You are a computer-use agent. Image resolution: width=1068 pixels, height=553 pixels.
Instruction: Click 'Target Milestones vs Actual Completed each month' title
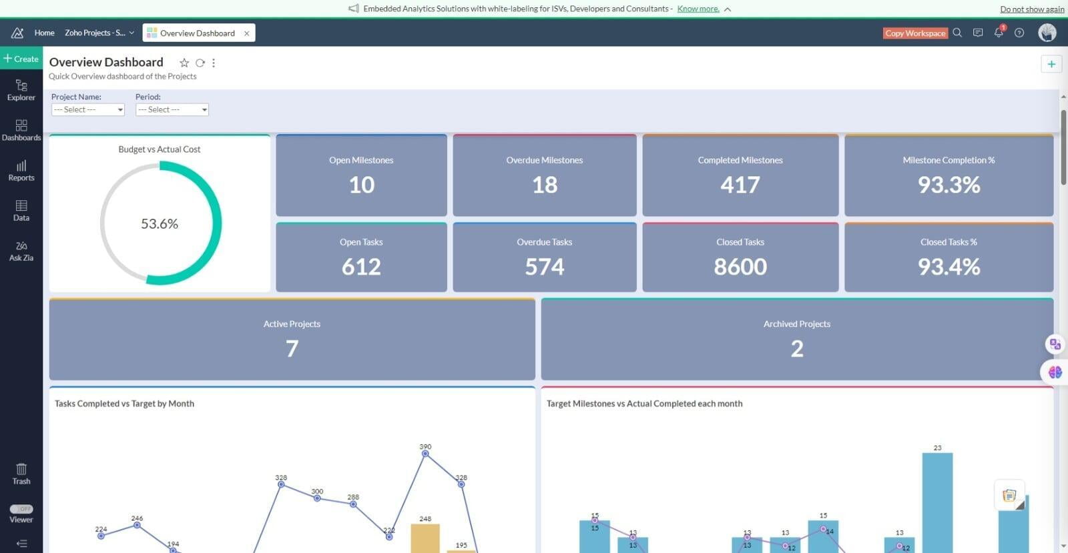pyautogui.click(x=644, y=404)
